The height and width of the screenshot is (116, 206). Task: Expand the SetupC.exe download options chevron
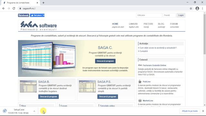(x=34, y=111)
